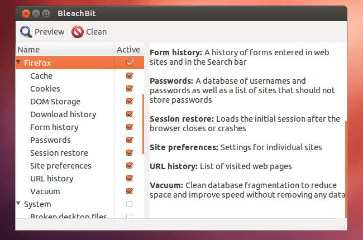
Task: Click the Clean button label
Action: pyautogui.click(x=96, y=32)
